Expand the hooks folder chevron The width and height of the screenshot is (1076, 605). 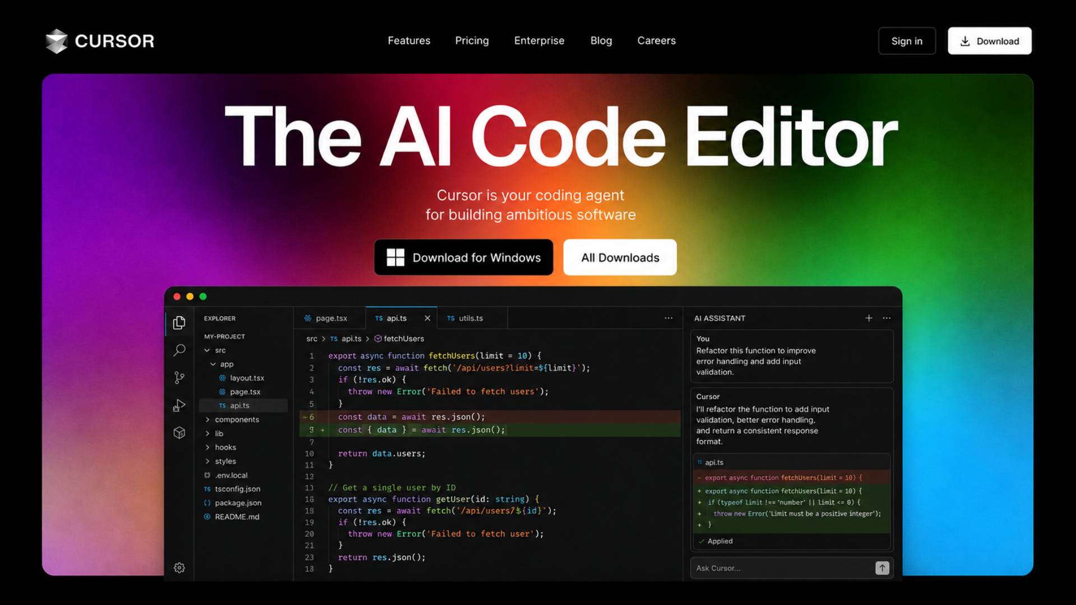(207, 447)
